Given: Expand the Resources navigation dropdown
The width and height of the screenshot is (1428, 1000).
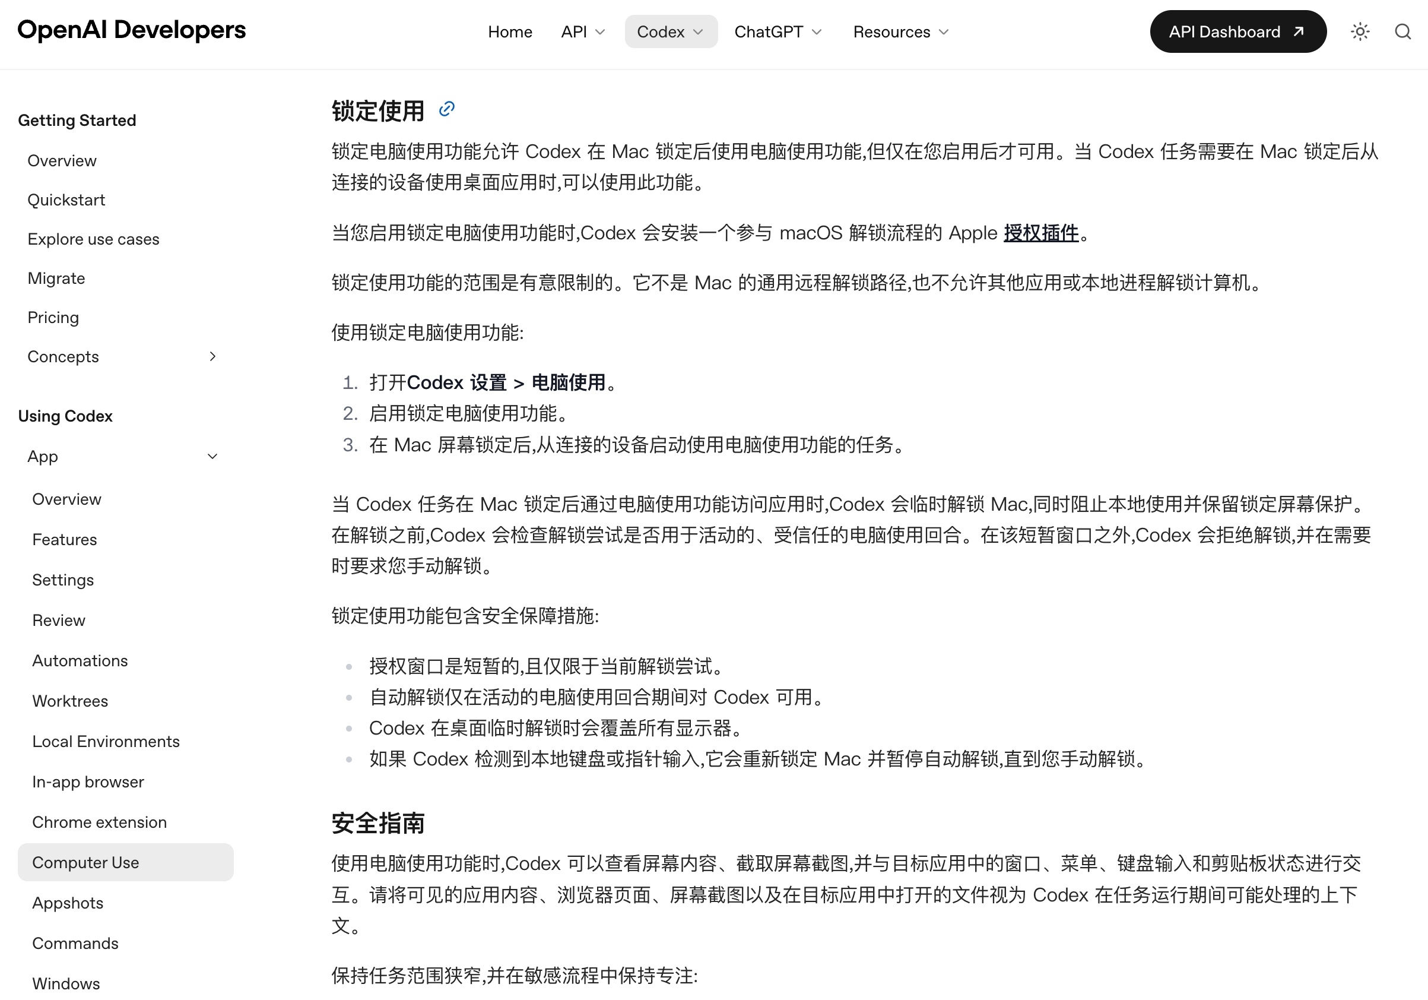Looking at the screenshot, I should click(900, 31).
